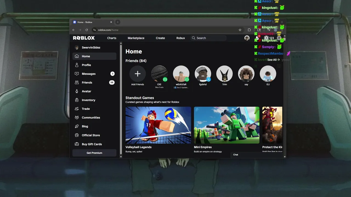Click the Robux balance icon showing 123
351x197 pixels.
click(266, 38)
